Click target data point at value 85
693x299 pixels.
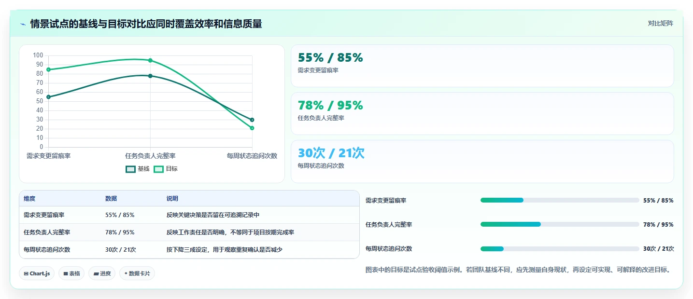[48, 69]
